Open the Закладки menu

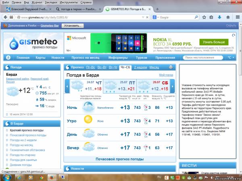(51, 2)
